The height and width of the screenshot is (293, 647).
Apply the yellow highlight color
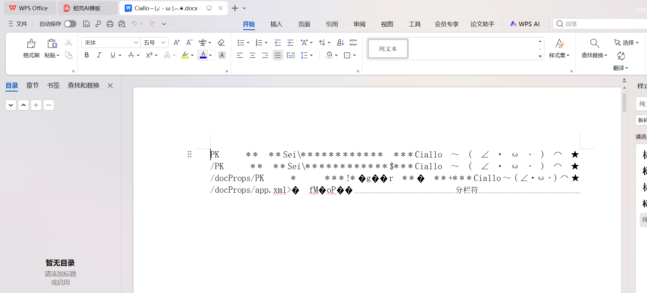(x=185, y=55)
